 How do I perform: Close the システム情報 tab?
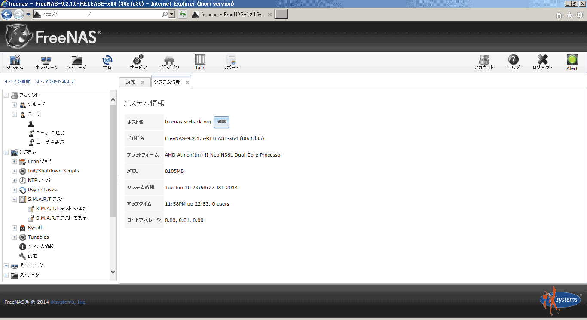coord(187,82)
